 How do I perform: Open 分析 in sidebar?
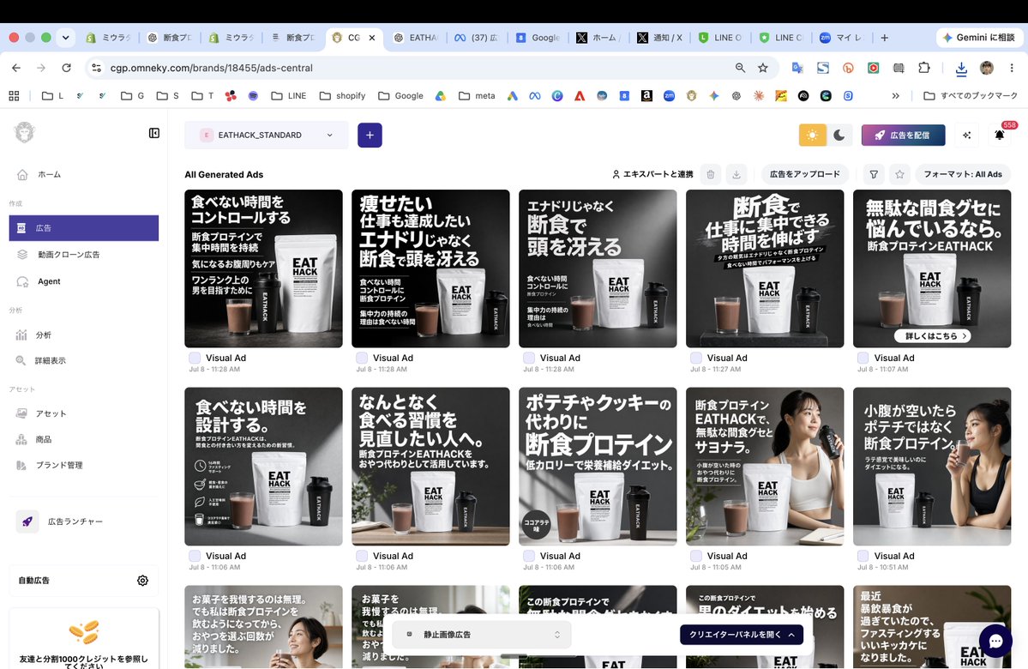[84, 335]
